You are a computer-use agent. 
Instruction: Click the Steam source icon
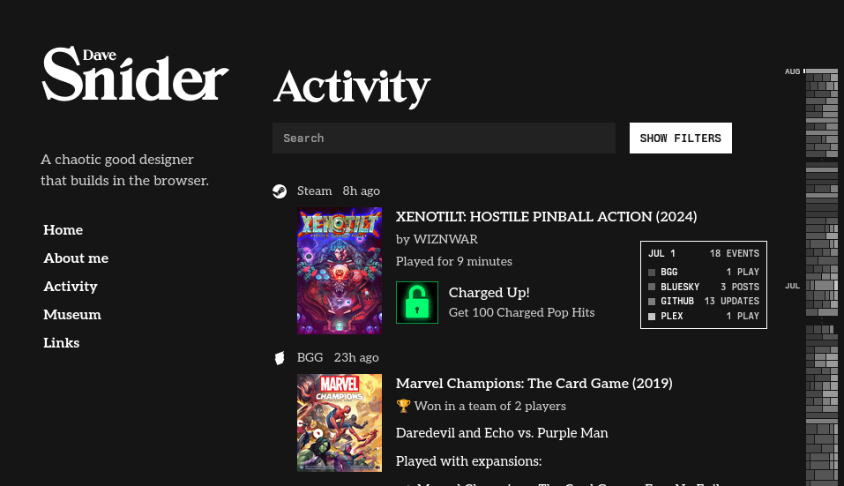280,191
